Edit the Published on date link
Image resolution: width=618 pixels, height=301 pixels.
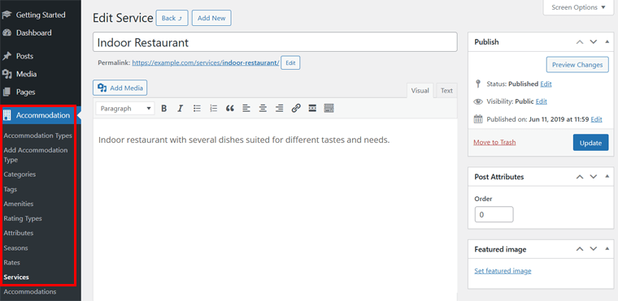point(596,119)
